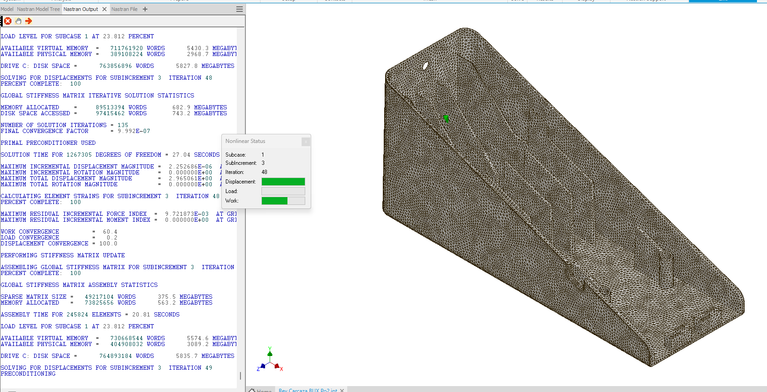Open the Model tab
Viewport: 767px width, 392px height.
pyautogui.click(x=7, y=9)
